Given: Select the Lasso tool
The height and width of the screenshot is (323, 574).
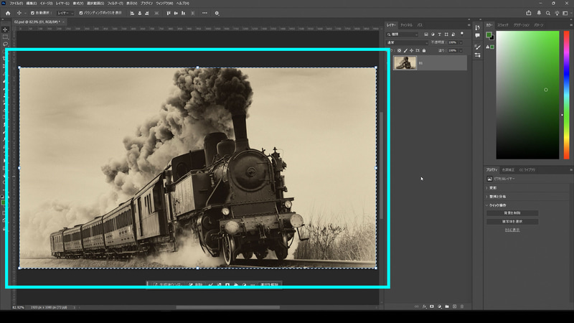Looking at the screenshot, I should (x=5, y=45).
